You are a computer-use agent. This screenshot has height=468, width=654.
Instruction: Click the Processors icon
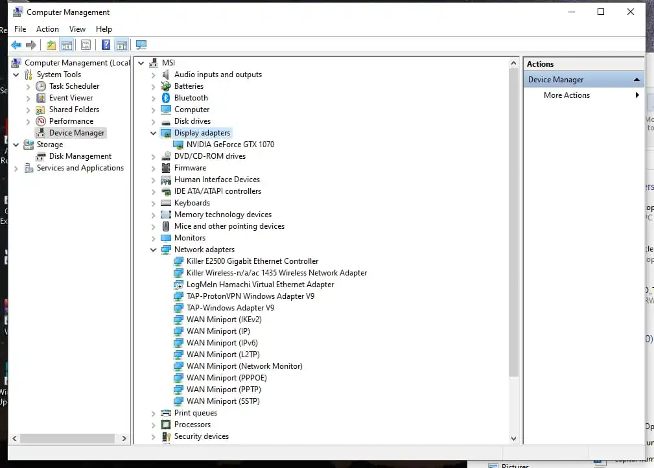click(x=166, y=425)
